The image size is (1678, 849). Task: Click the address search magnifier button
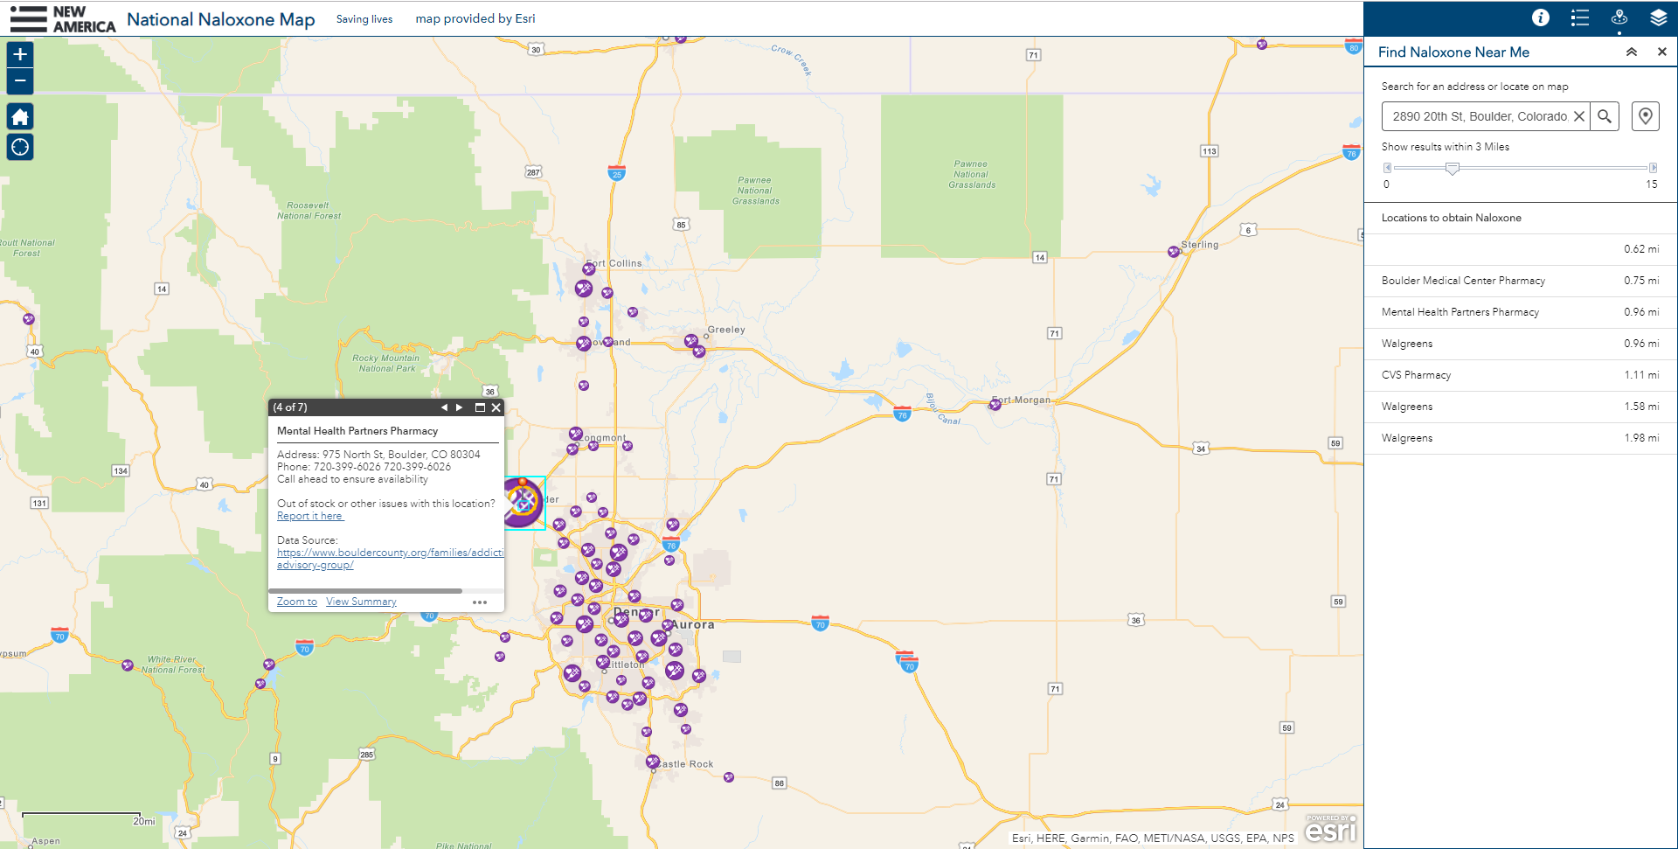(1605, 116)
